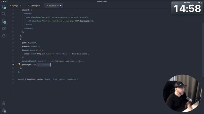Open the Extensions icon
This screenshot has height=114, width=204.
pos(4,36)
